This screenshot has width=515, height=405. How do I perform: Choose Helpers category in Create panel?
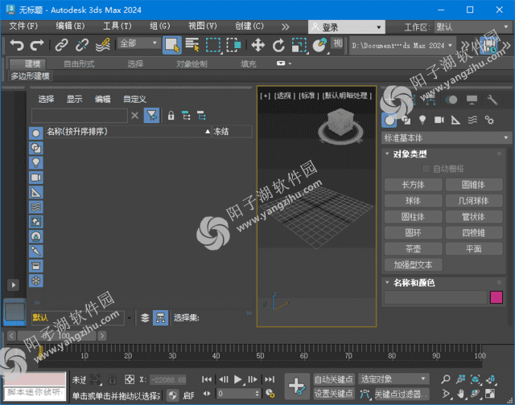click(x=455, y=121)
